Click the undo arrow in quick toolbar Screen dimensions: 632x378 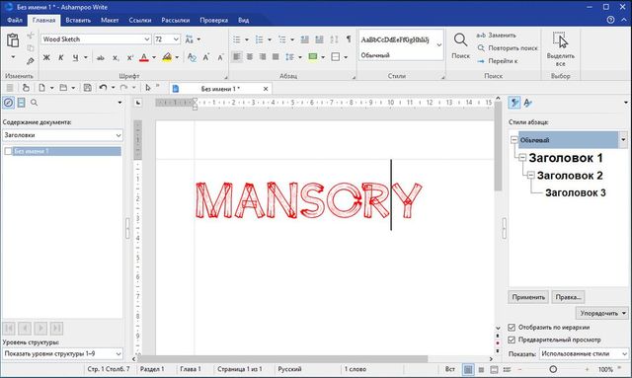pyautogui.click(x=103, y=88)
